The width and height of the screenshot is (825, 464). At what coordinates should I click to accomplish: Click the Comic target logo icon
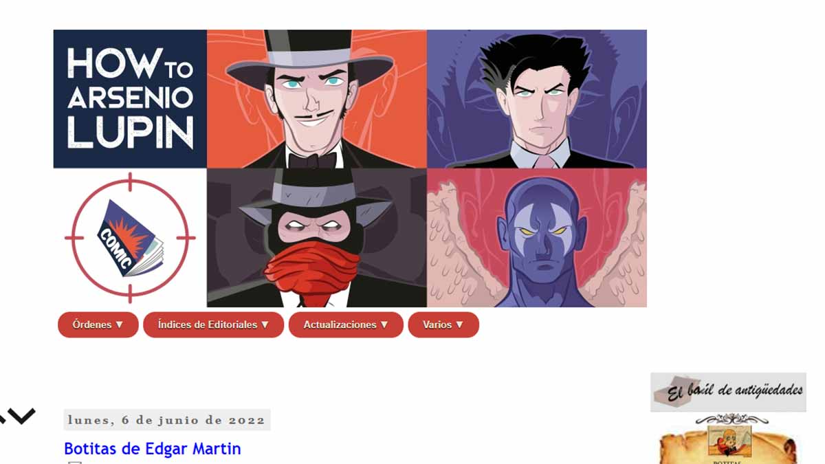pyautogui.click(x=130, y=238)
